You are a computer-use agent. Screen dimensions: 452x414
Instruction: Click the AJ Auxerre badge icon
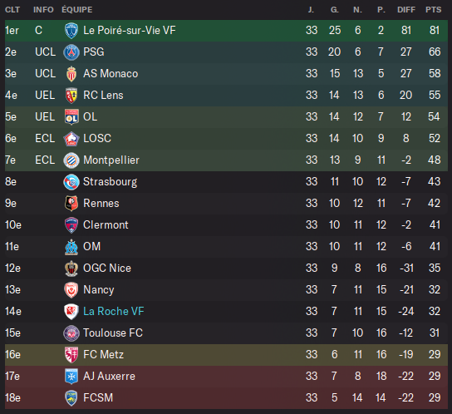[71, 377]
